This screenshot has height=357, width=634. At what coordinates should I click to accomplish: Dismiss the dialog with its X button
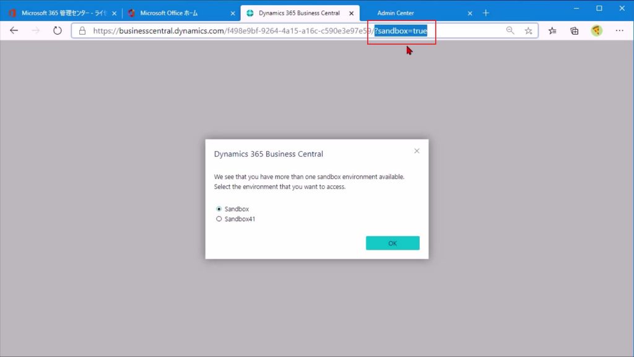point(417,151)
